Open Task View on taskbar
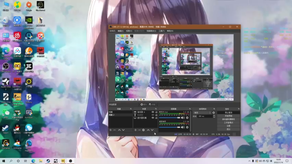The image size is (292, 164). coord(26,161)
